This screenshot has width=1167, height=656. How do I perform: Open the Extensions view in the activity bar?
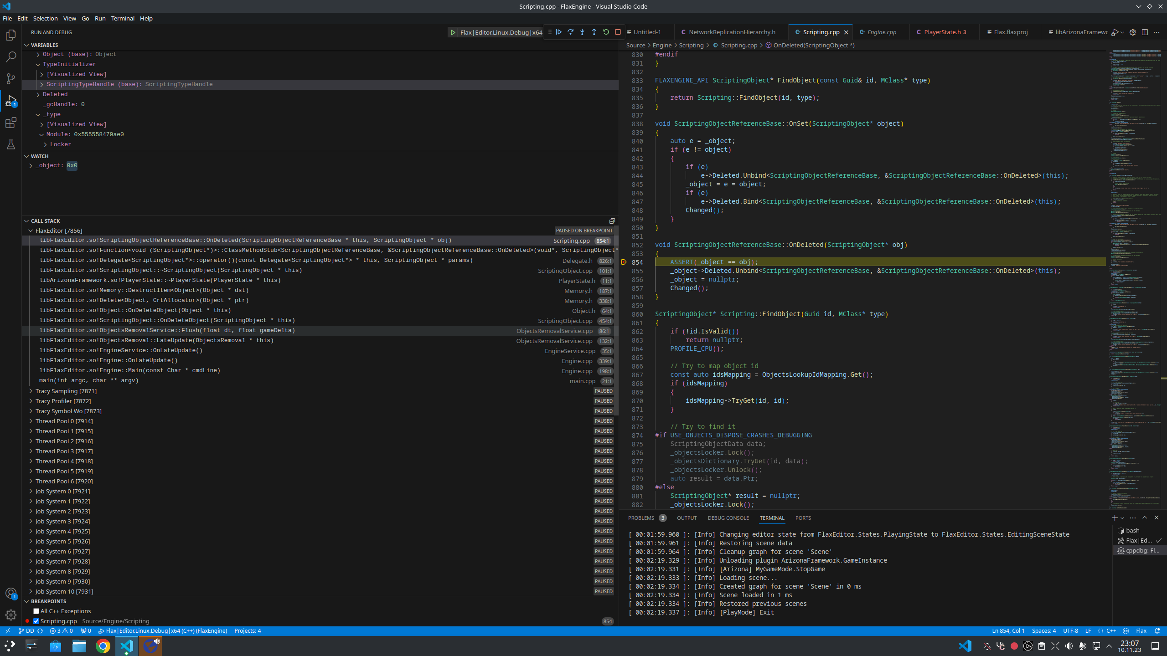[x=10, y=123]
